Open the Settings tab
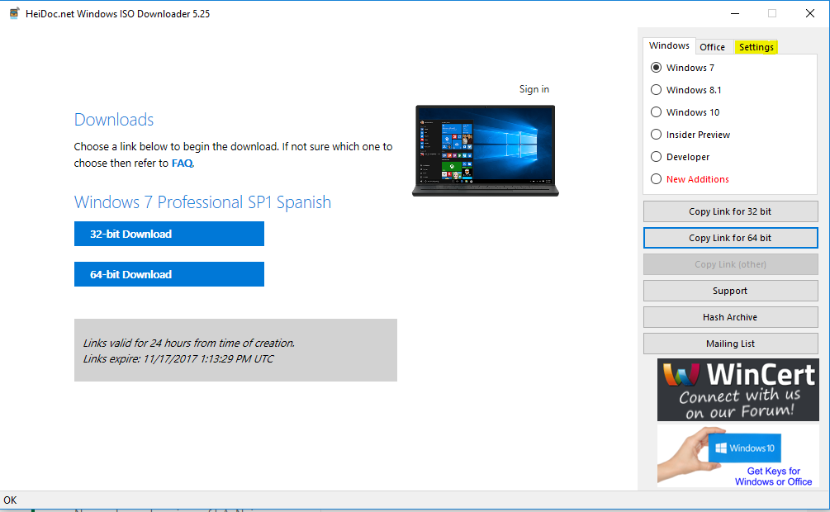 tap(756, 47)
